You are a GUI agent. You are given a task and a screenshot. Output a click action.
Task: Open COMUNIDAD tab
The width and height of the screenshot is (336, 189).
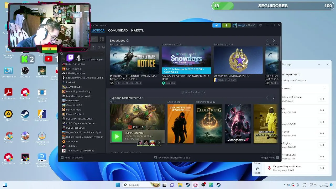coord(118,30)
